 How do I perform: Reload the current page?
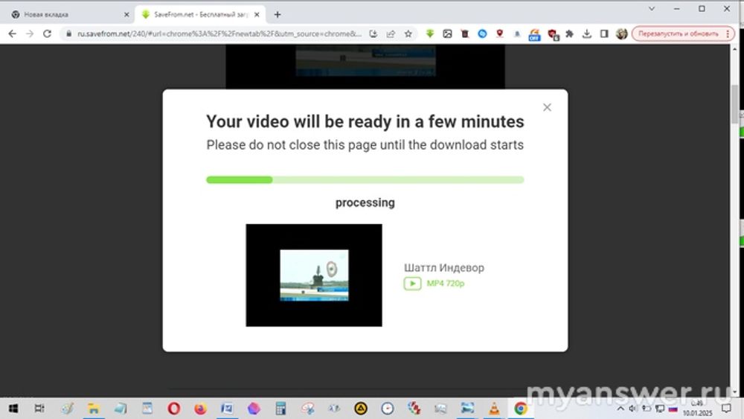pos(47,33)
